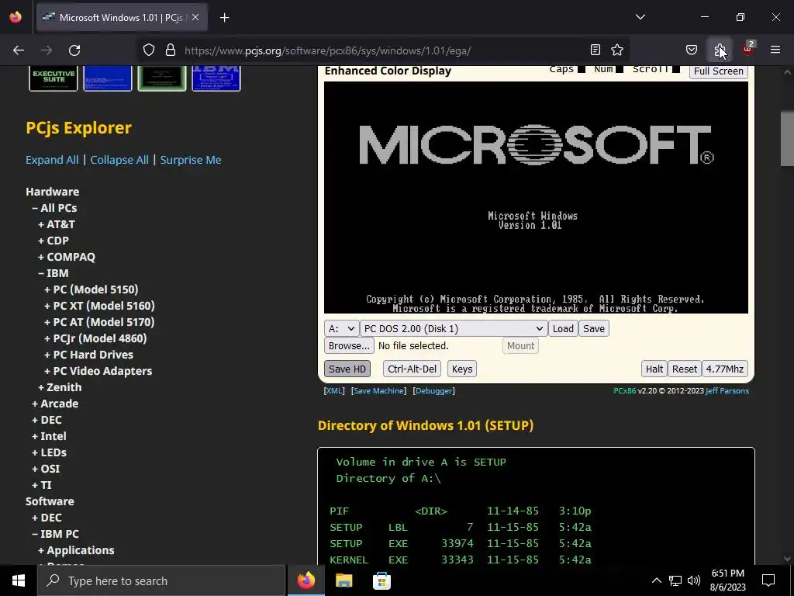The width and height of the screenshot is (794, 596).
Task: Reload the page with refresh icon
Action: click(x=74, y=50)
